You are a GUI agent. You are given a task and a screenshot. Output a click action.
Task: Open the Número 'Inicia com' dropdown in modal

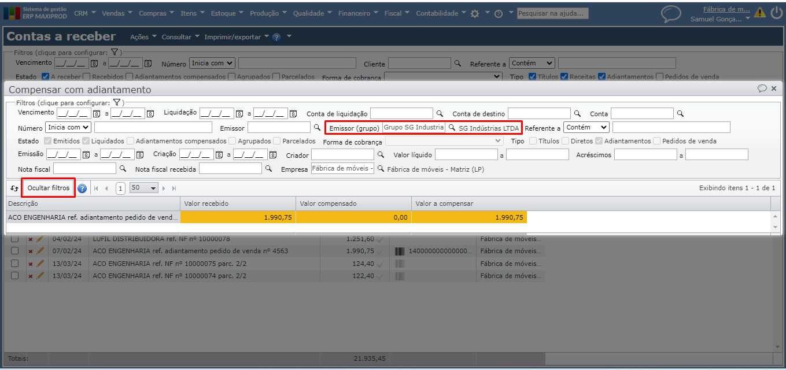69,127
